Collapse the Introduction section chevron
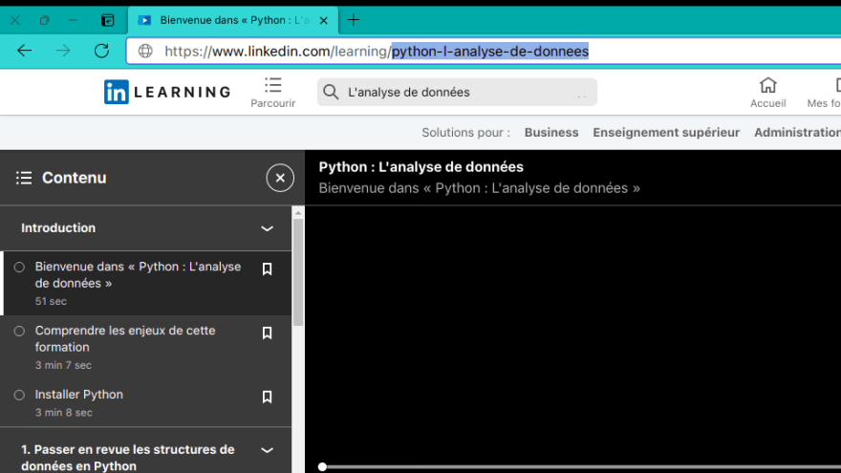841x473 pixels. [x=267, y=228]
